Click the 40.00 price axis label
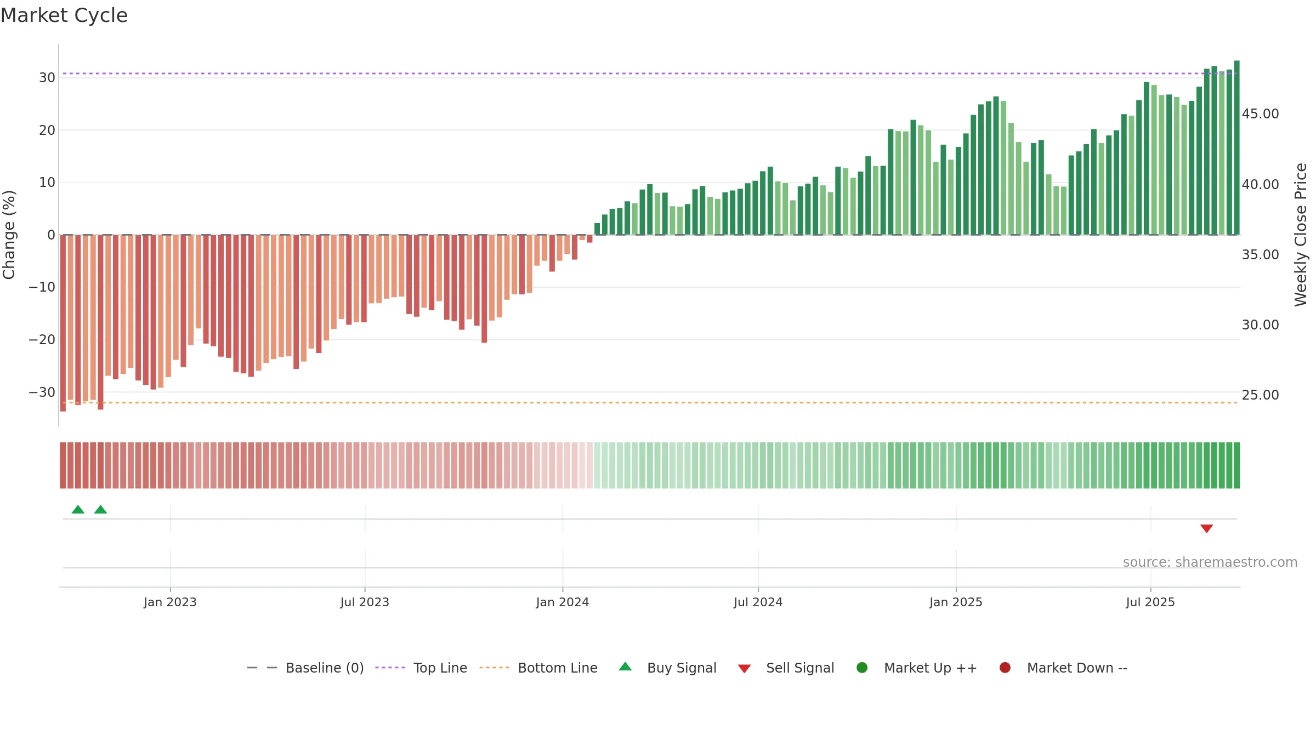The image size is (1316, 740). click(x=1260, y=184)
